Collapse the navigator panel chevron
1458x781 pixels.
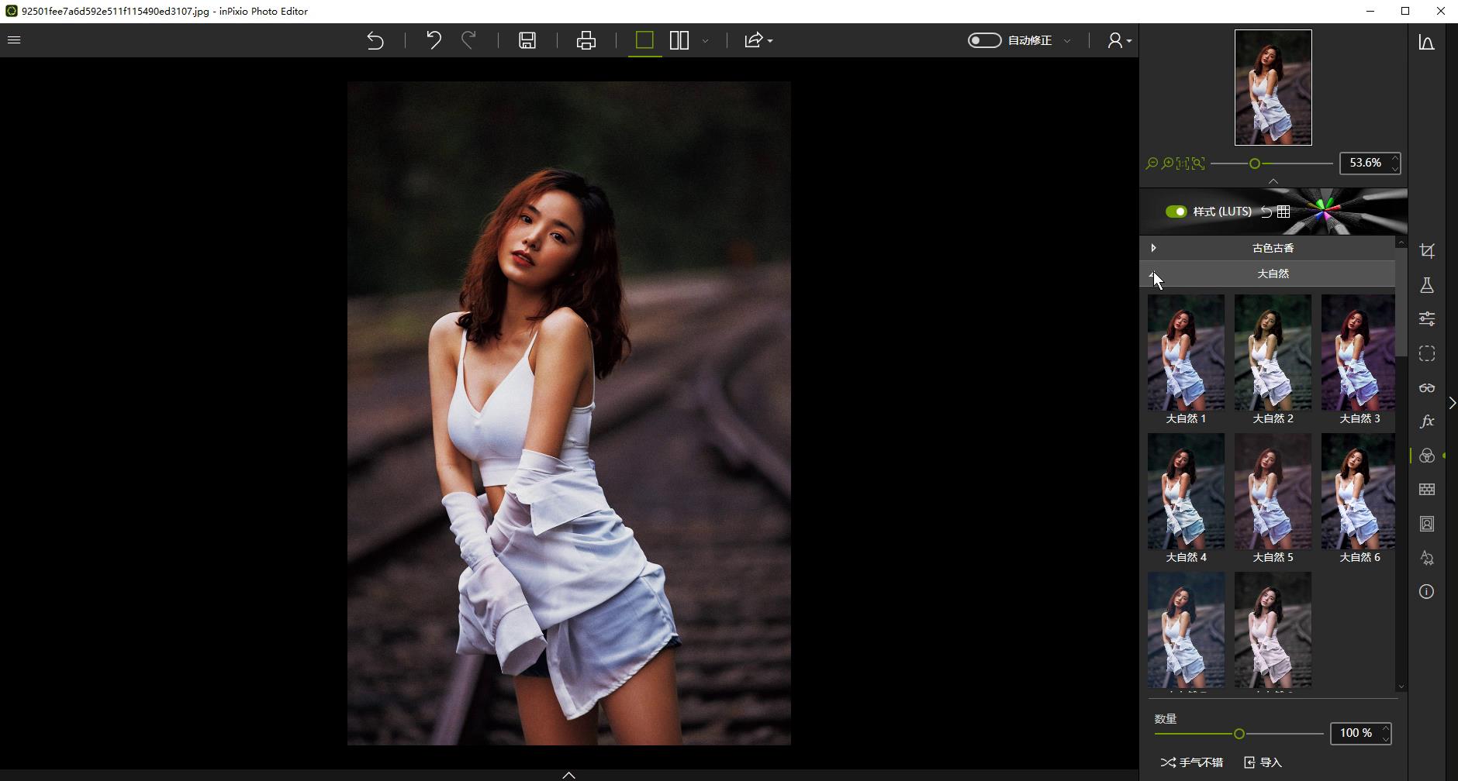pyautogui.click(x=1273, y=181)
